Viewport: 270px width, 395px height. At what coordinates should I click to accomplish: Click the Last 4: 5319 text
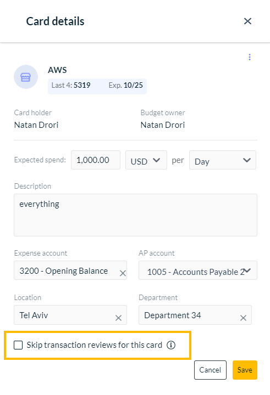(71, 86)
